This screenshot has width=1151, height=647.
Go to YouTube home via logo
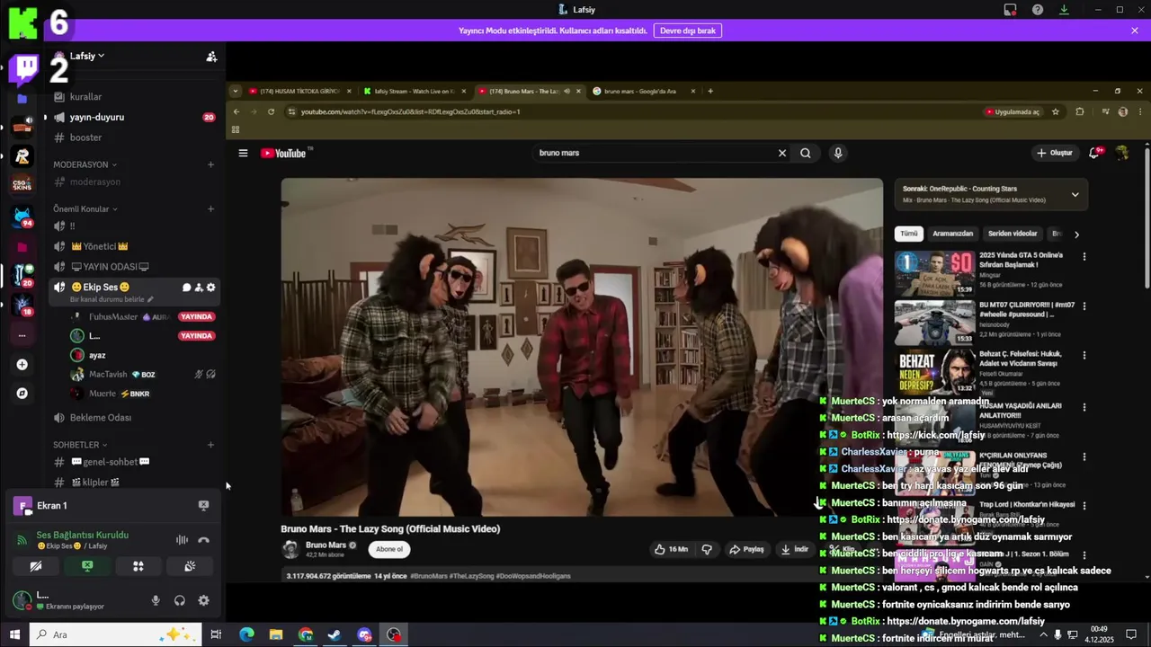[x=284, y=153]
